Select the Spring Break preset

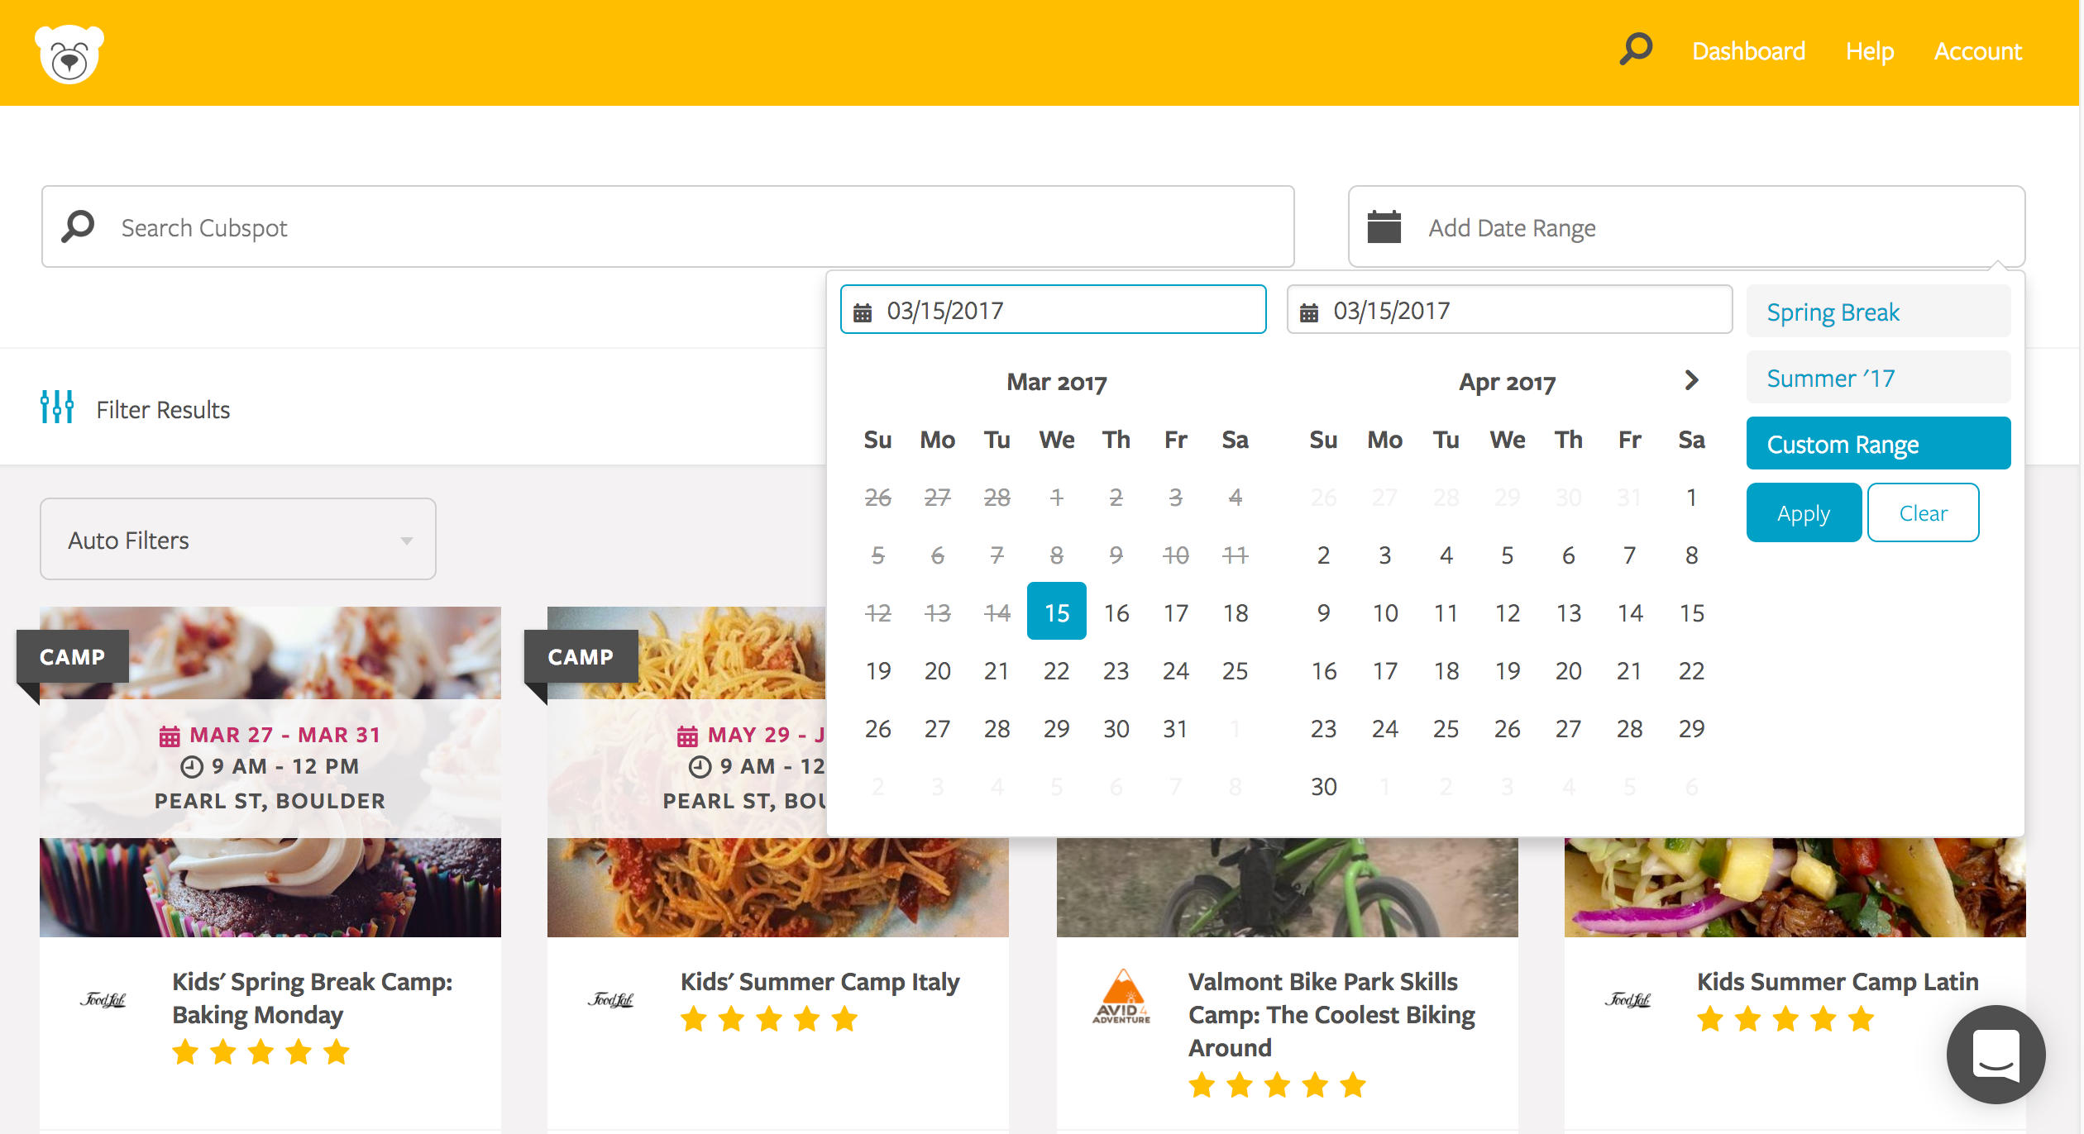(1877, 312)
